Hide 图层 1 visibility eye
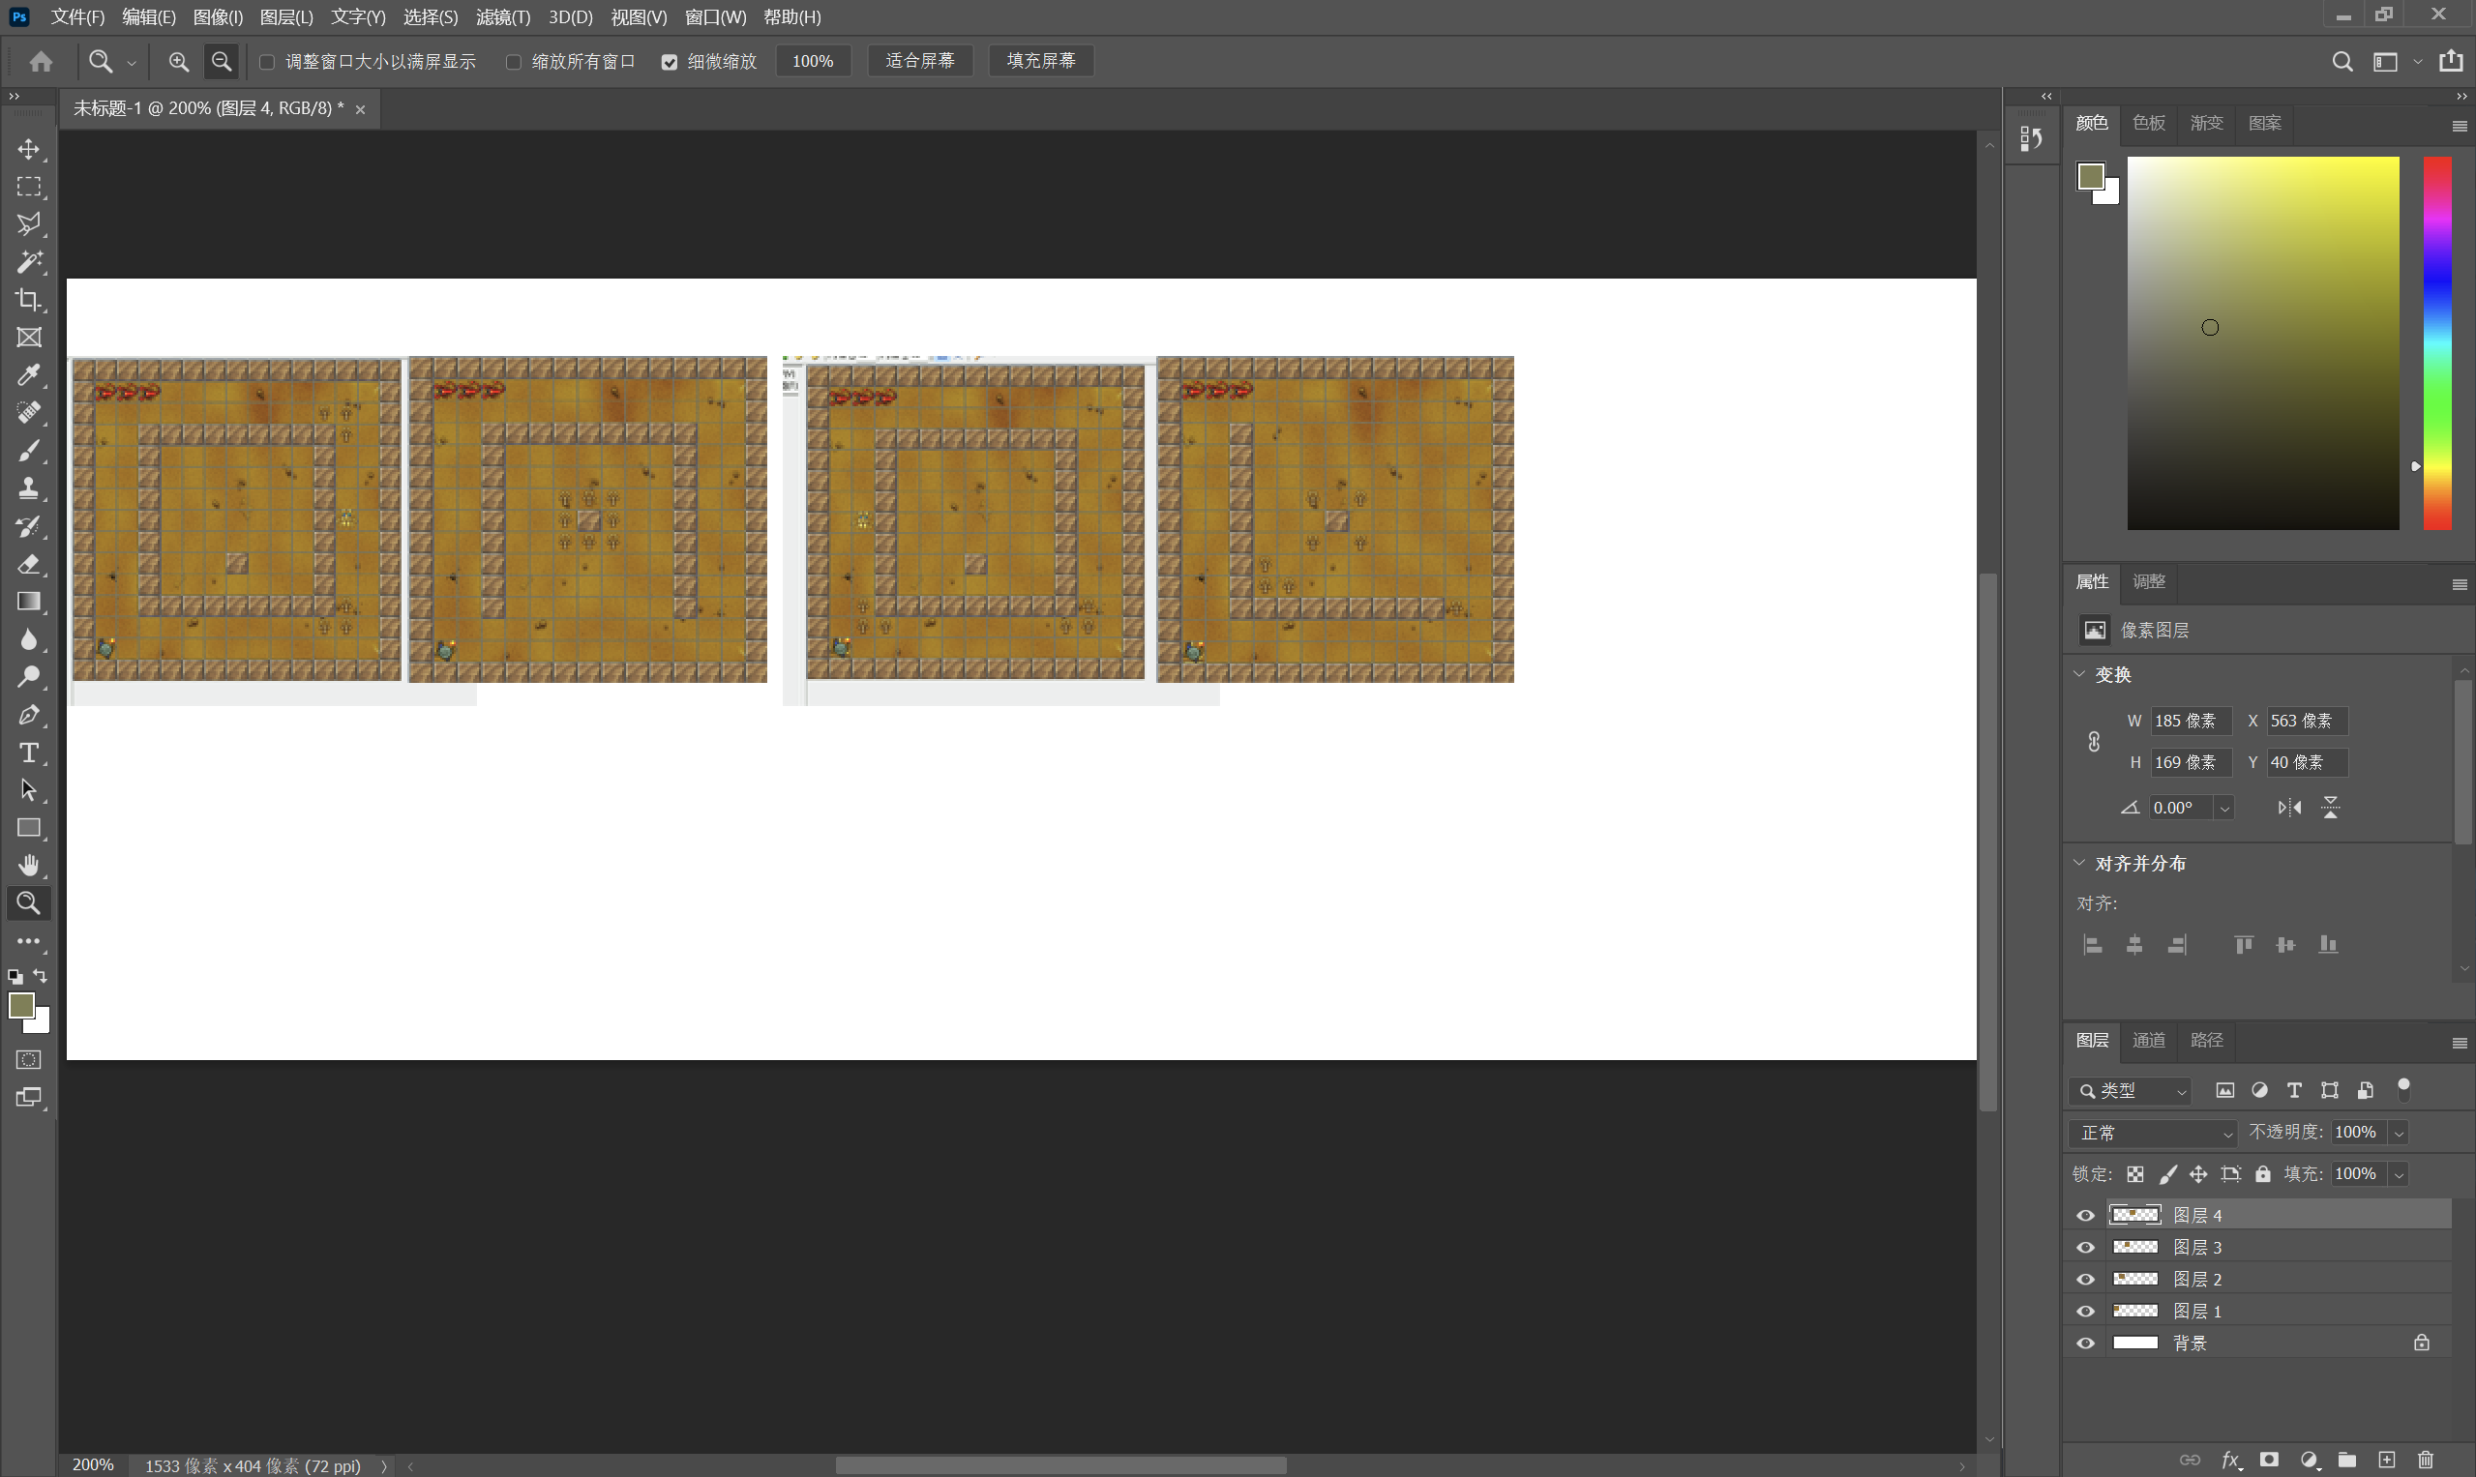This screenshot has width=2476, height=1477. point(2086,1311)
